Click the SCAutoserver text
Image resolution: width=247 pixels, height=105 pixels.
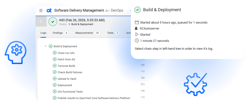pos(149,29)
